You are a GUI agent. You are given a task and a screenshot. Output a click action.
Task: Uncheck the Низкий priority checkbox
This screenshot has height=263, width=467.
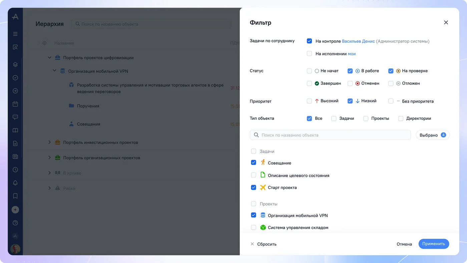[350, 101]
